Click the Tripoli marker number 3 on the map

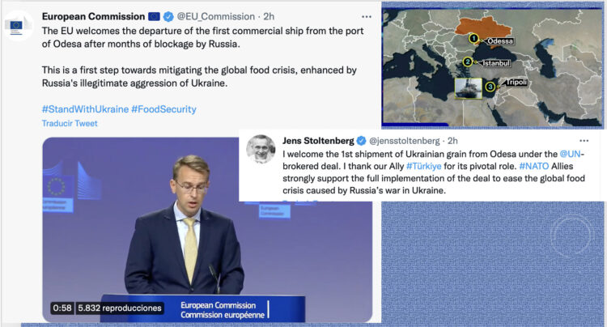pyautogui.click(x=490, y=86)
